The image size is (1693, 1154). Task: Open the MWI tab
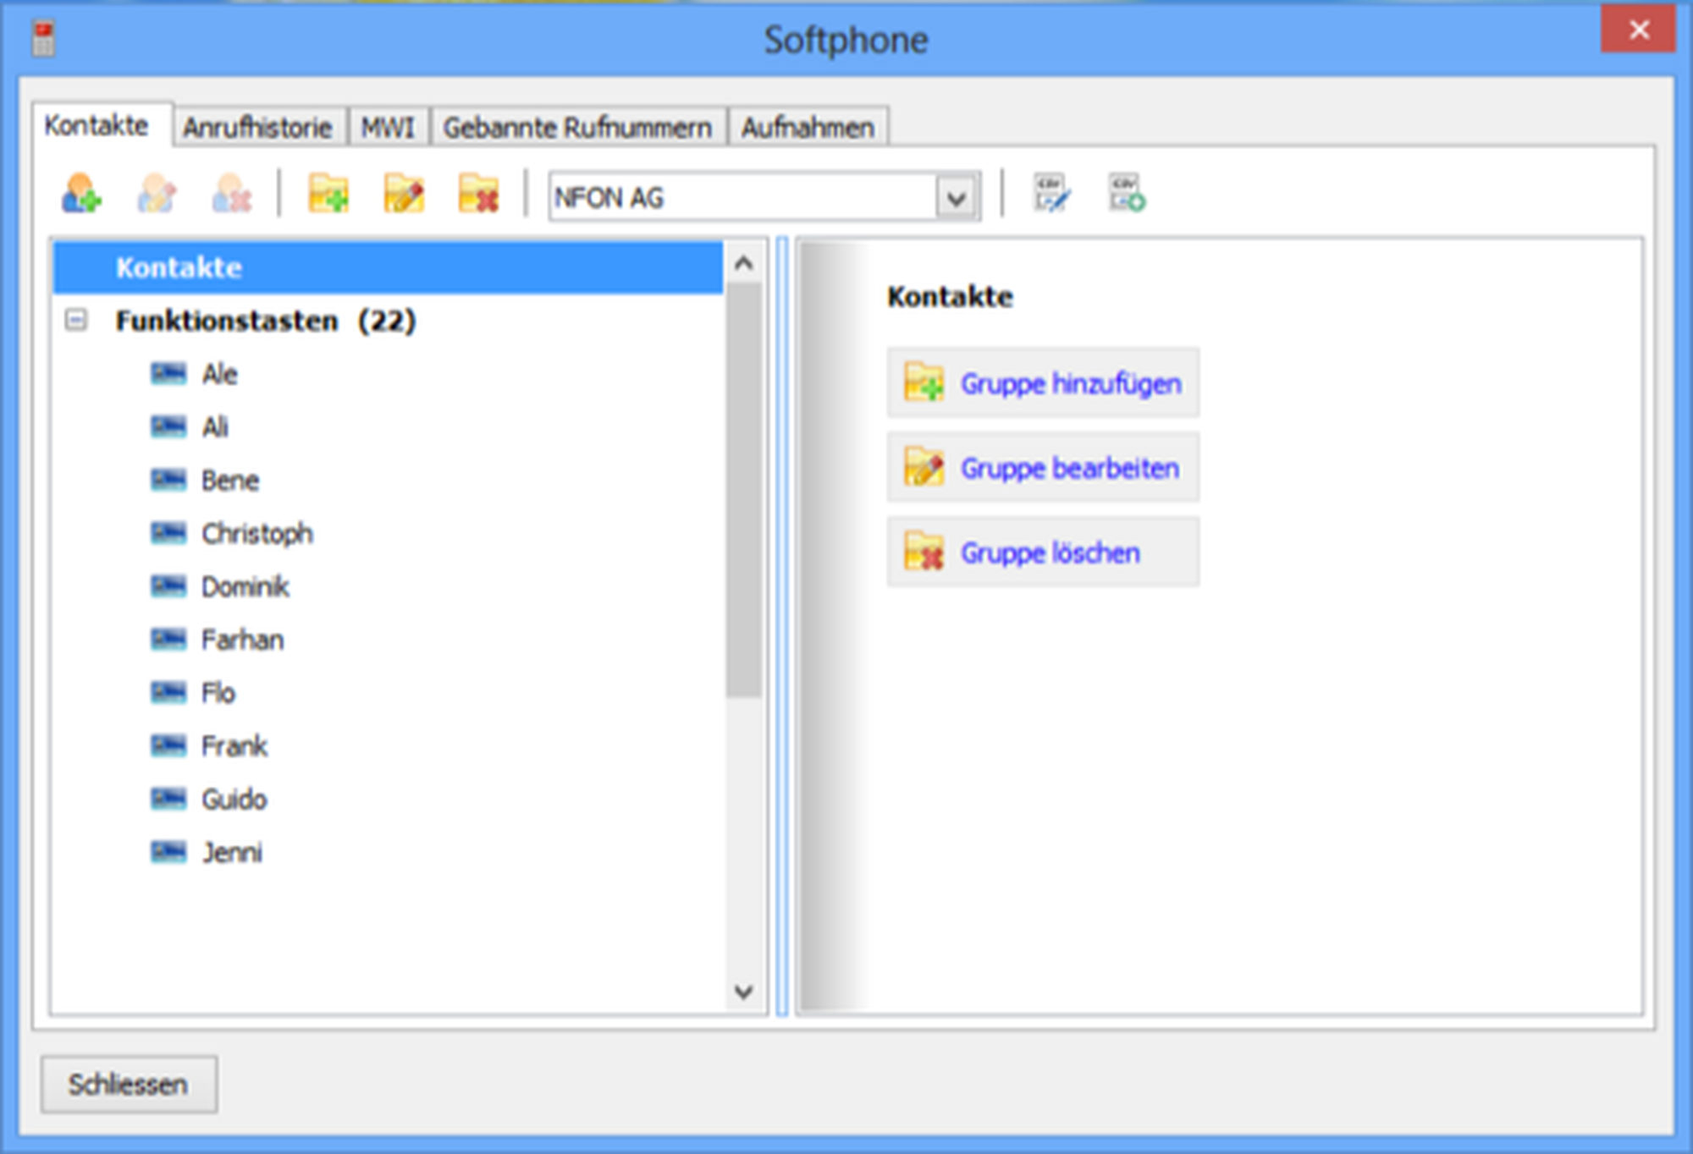pyautogui.click(x=388, y=128)
